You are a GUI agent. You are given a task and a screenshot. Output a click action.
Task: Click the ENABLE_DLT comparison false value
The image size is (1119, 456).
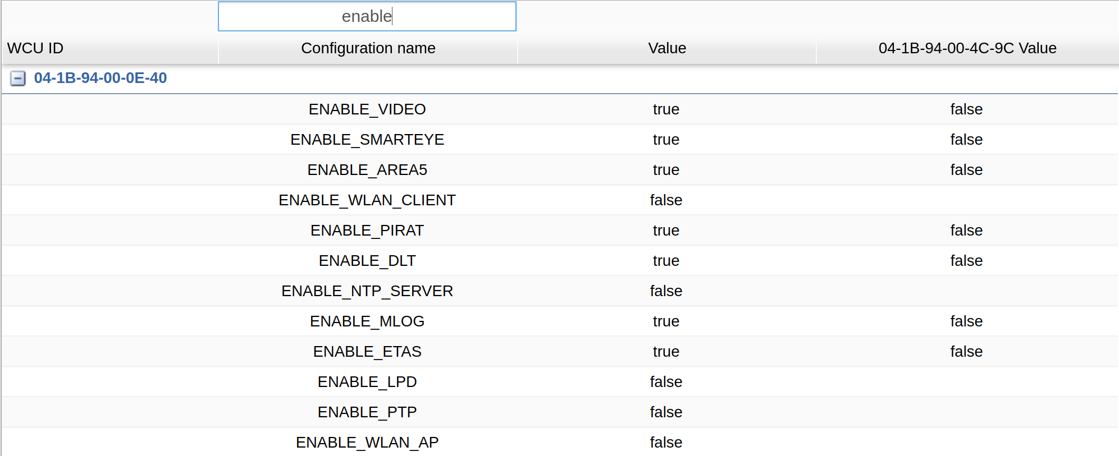coord(966,261)
